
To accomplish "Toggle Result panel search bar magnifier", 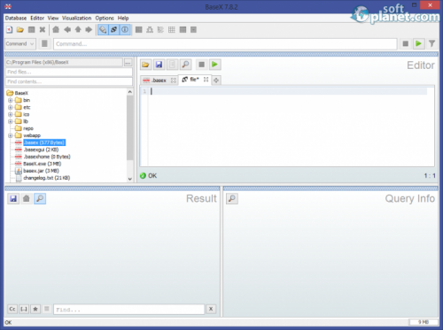I will [x=40, y=198].
